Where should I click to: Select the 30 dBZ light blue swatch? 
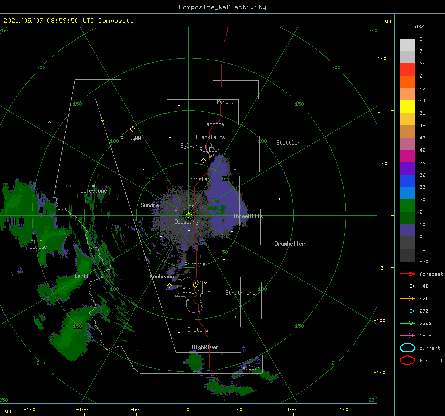click(407, 193)
